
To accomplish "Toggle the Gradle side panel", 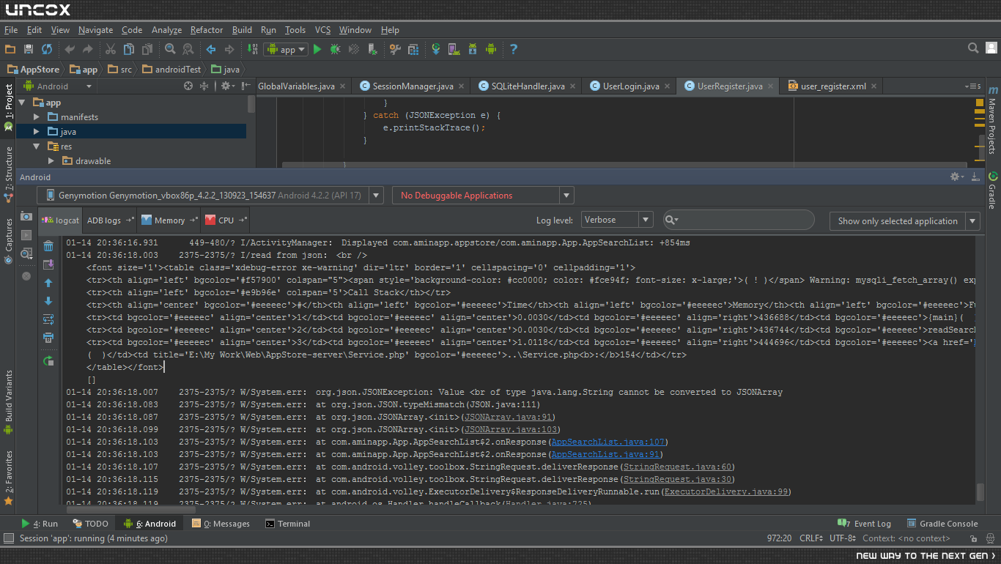I will click(x=992, y=190).
